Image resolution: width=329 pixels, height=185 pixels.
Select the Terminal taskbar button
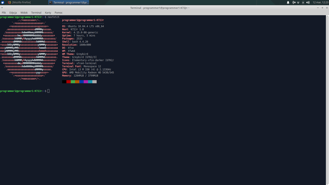(69, 3)
